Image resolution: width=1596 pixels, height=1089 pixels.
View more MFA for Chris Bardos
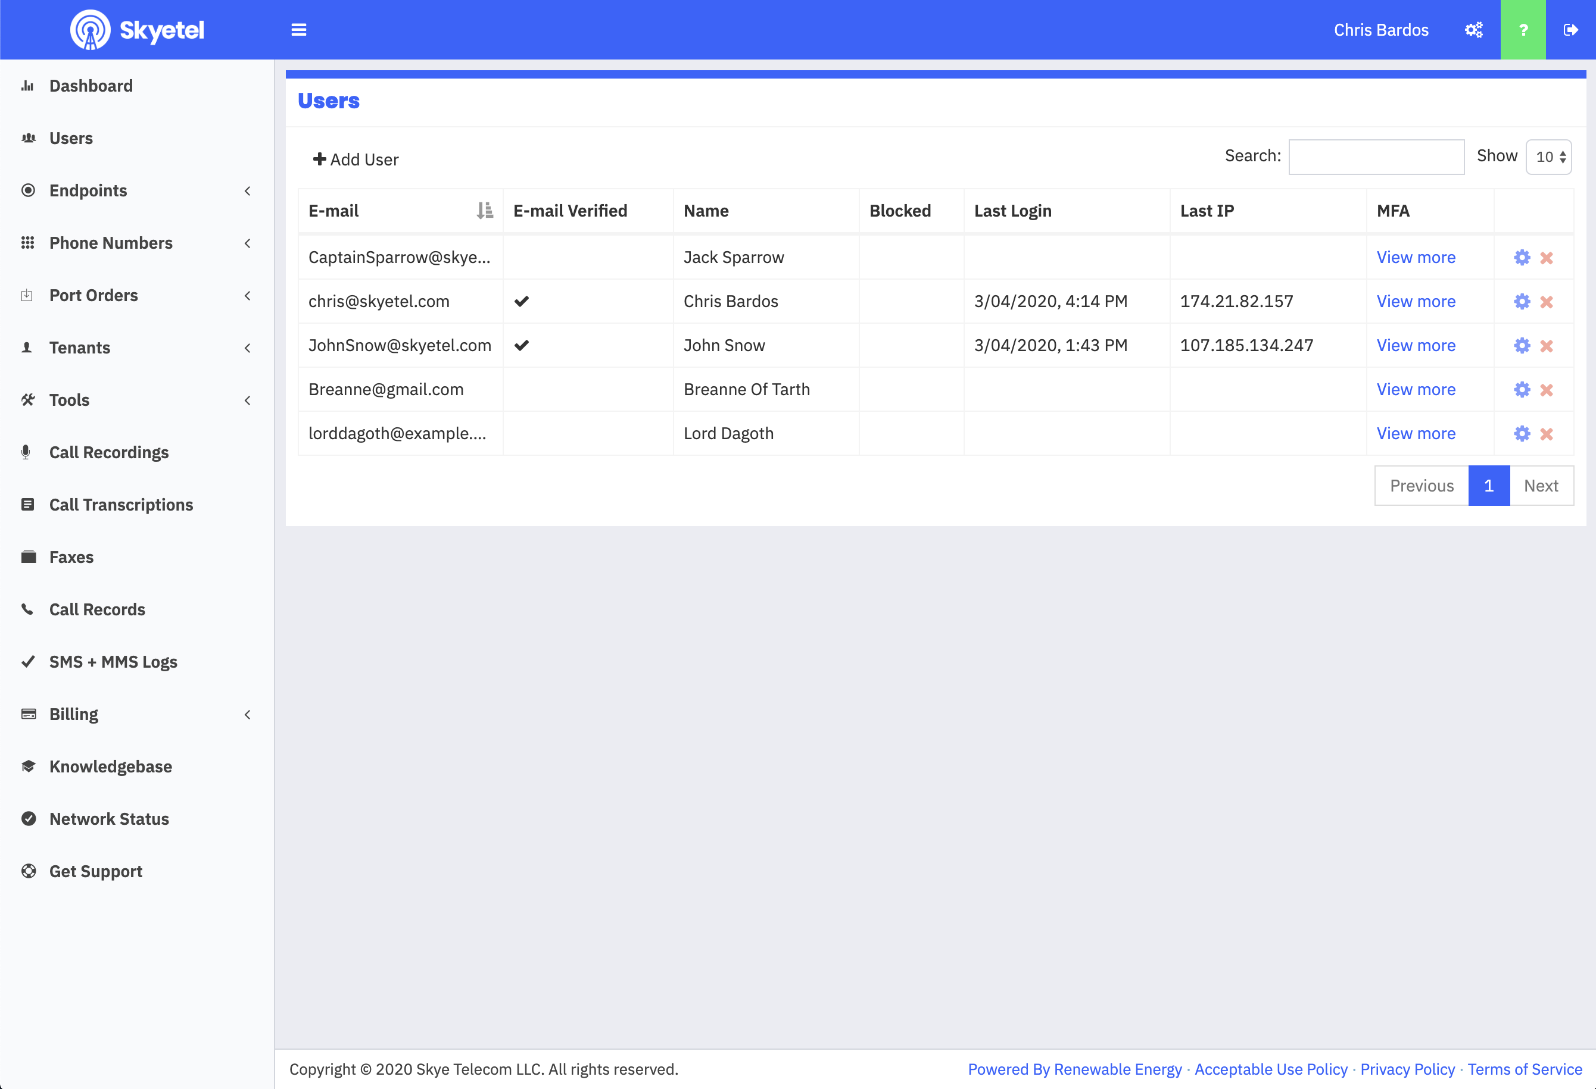(x=1416, y=301)
